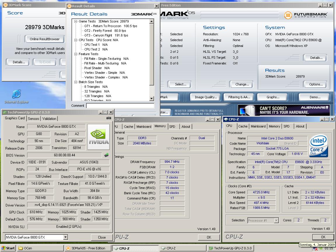
Task: Open About tab in memory CPU-Z window
Action: tap(186, 127)
